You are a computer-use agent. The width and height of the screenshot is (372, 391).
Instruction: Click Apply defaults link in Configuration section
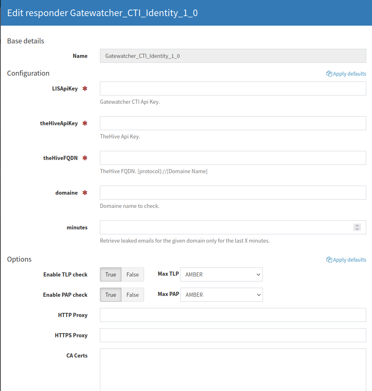(x=346, y=74)
